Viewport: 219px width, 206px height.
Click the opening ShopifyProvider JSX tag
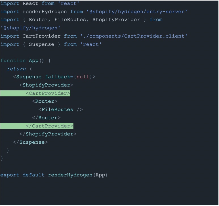pos(47,85)
